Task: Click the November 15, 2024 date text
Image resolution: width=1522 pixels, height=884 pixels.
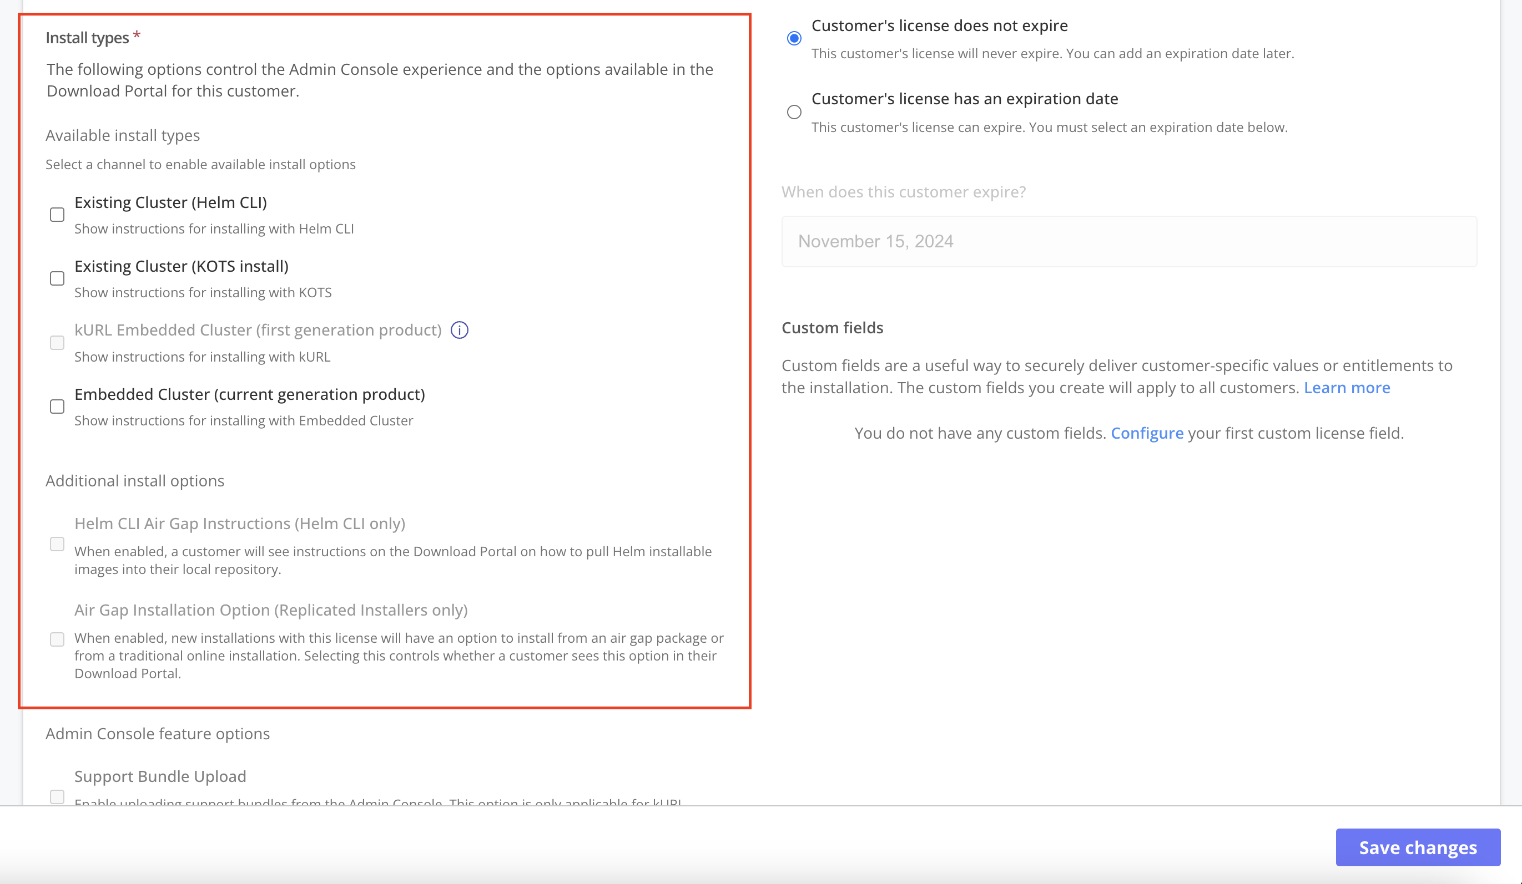Action: pyautogui.click(x=875, y=241)
